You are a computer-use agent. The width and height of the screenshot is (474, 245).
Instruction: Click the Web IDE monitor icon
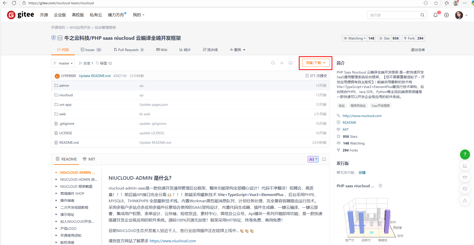(x=291, y=63)
